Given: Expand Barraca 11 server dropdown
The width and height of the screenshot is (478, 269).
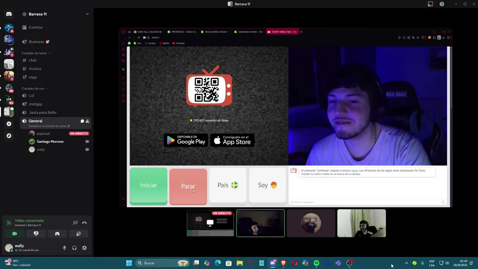Looking at the screenshot, I should tap(87, 14).
